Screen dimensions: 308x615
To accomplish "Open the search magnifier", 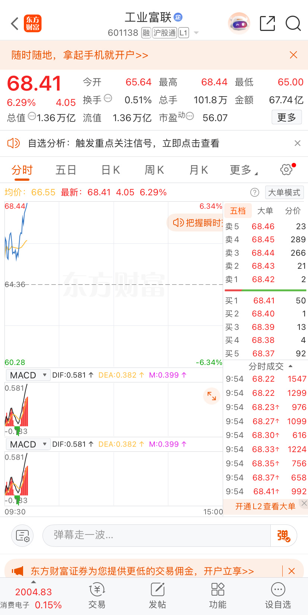I will (x=293, y=23).
